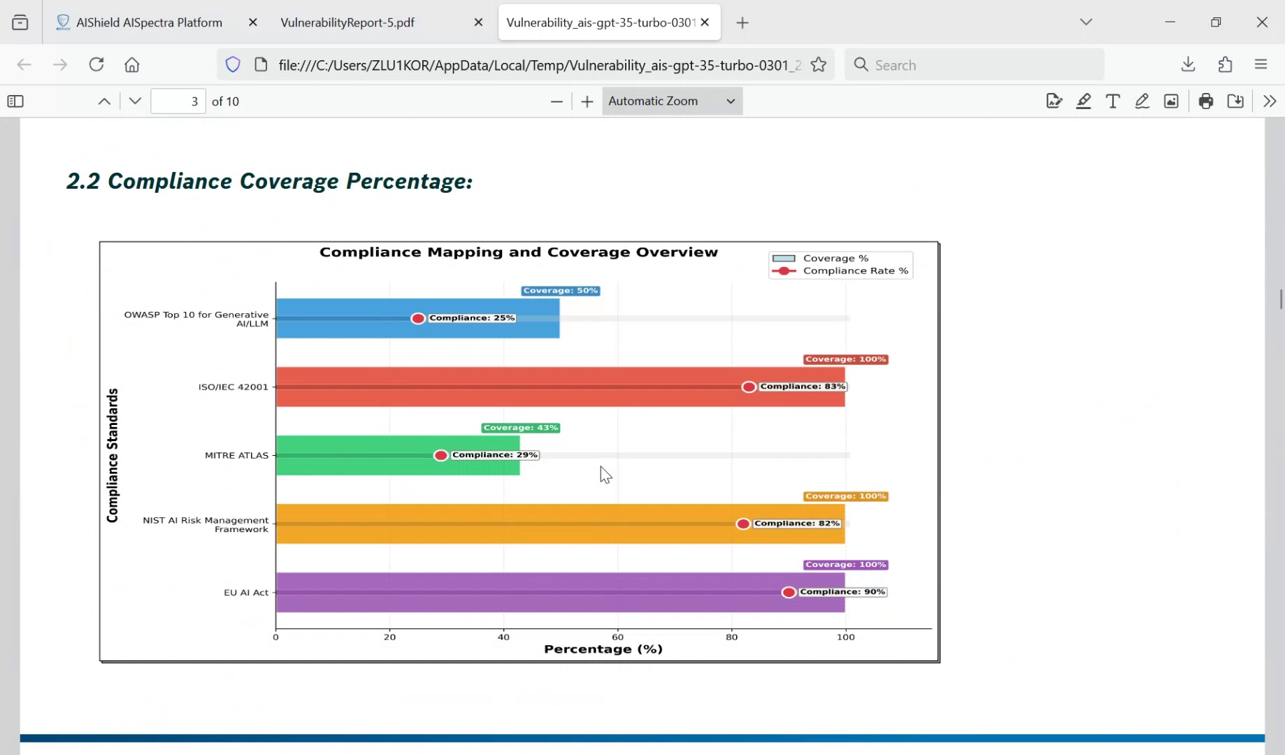1285x755 pixels.
Task: Click the page number input field
Action: [x=178, y=101]
